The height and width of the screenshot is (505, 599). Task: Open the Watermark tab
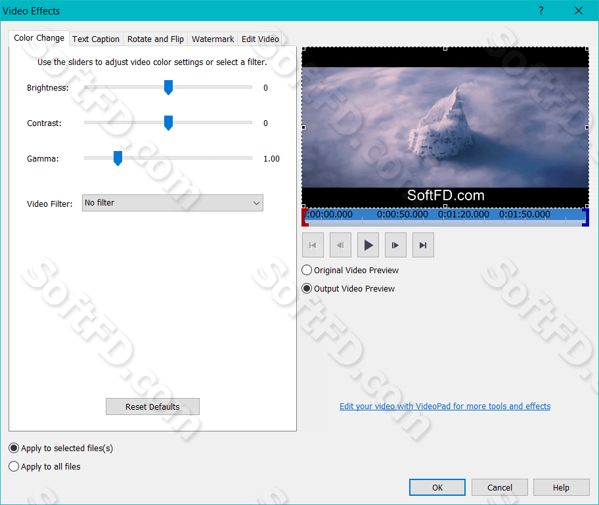tap(213, 39)
